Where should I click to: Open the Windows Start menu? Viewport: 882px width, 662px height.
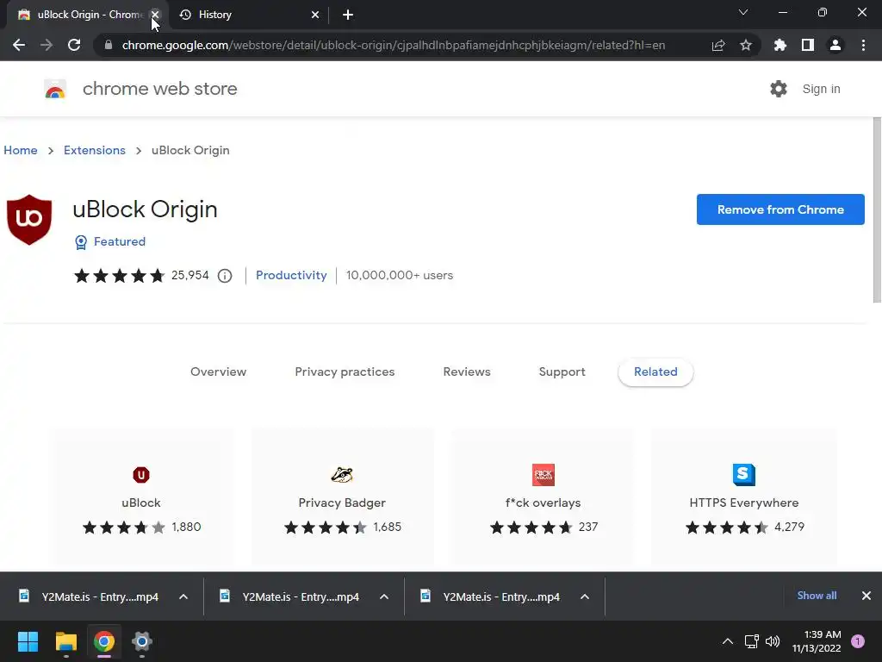coord(28,641)
